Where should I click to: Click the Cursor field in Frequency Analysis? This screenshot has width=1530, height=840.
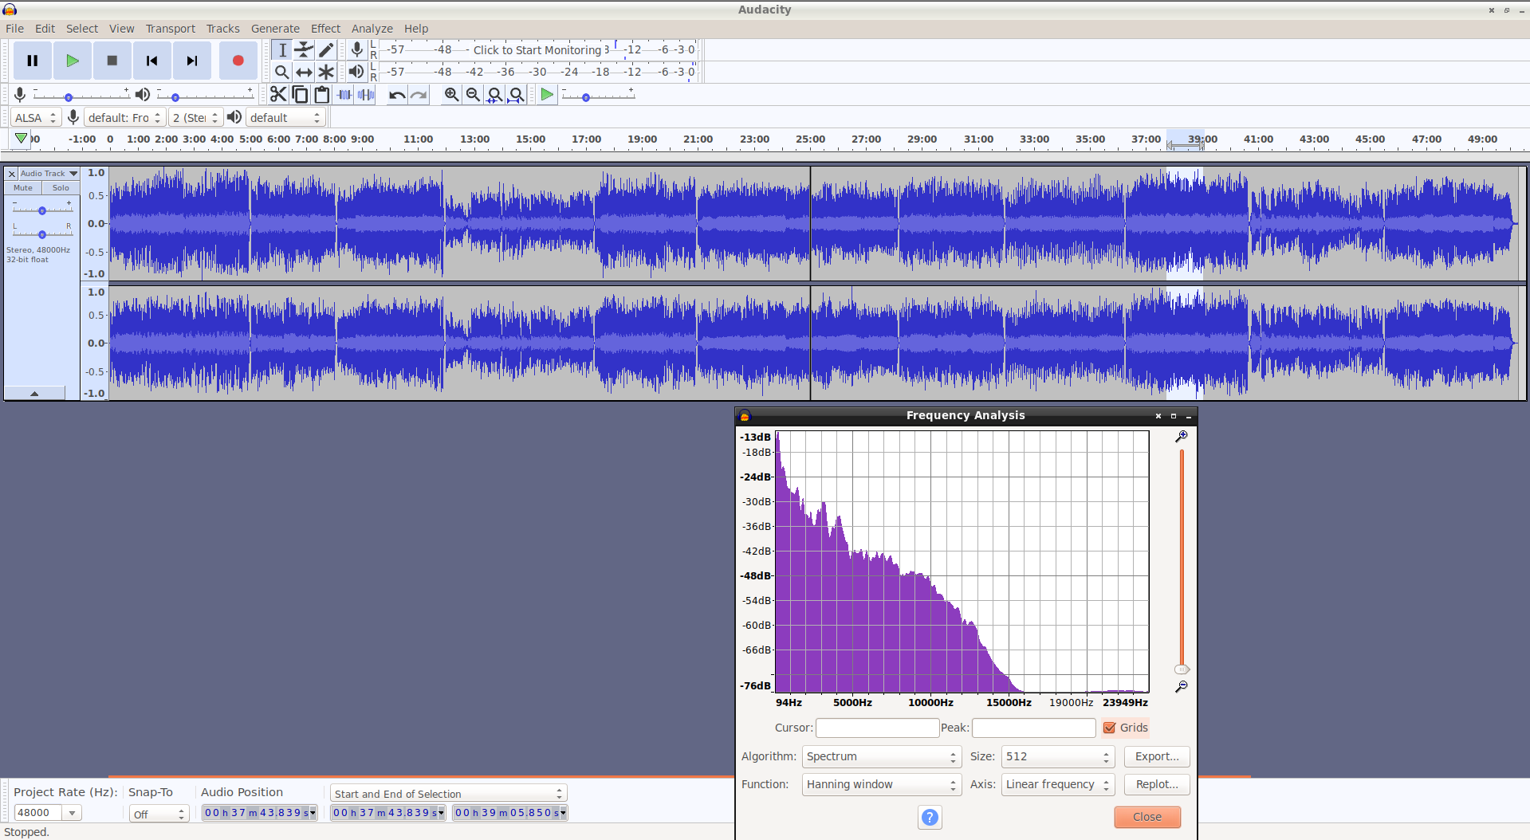pos(877,728)
